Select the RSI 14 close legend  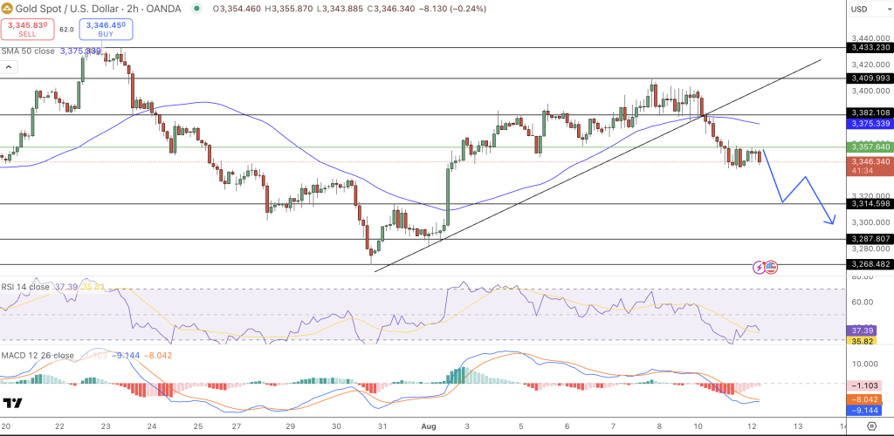point(25,287)
